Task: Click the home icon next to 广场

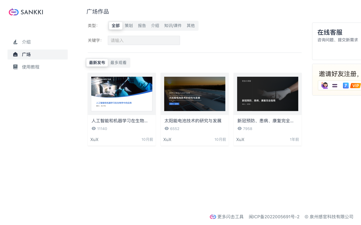Action: (15, 54)
